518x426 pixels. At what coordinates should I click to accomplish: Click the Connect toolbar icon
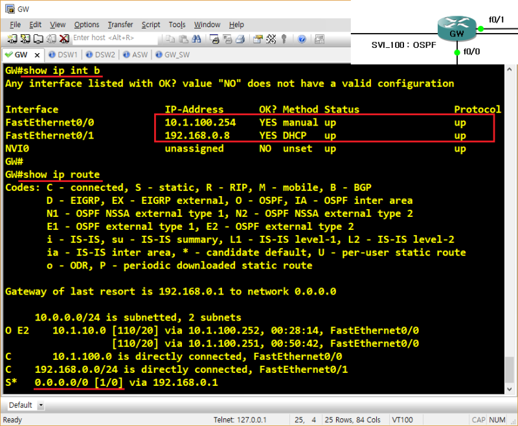point(12,39)
